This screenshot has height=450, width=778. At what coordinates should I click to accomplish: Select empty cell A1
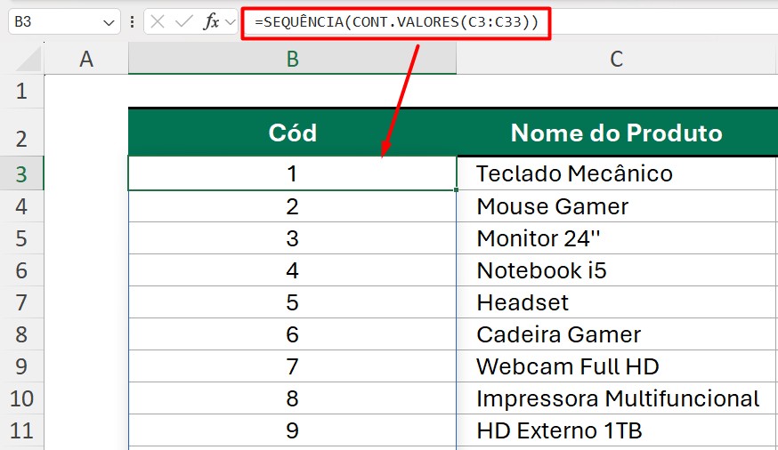[86, 92]
